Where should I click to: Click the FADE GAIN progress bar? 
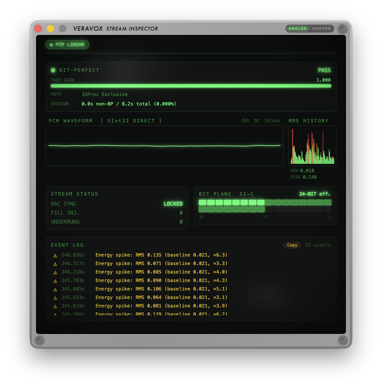point(191,86)
